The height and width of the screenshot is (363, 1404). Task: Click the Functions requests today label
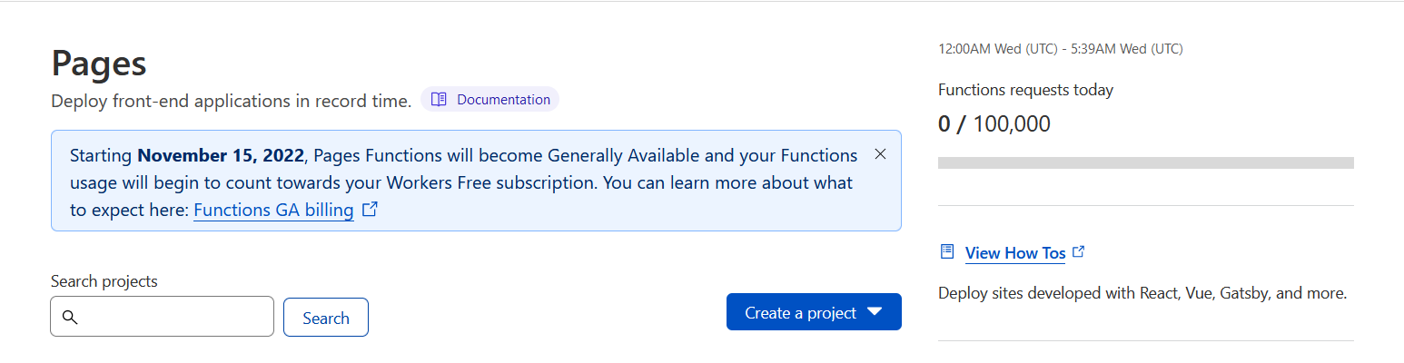coord(1025,90)
